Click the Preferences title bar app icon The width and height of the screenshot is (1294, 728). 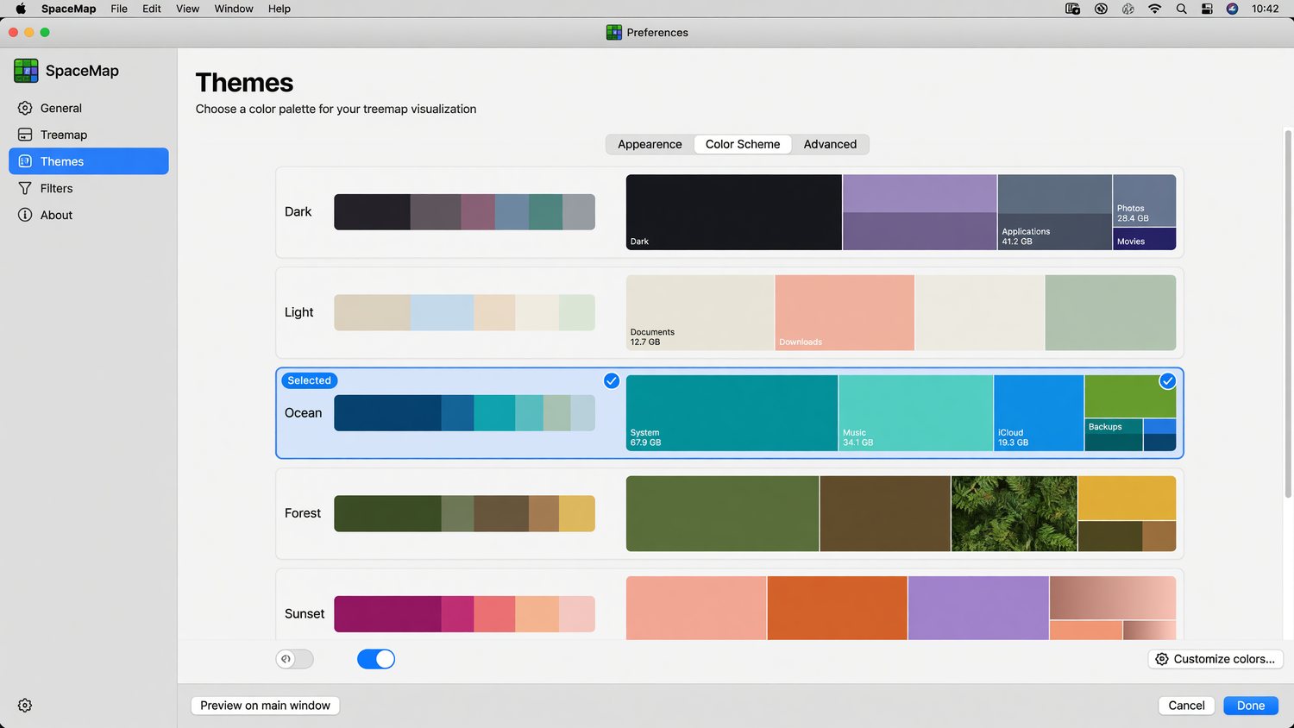(614, 33)
